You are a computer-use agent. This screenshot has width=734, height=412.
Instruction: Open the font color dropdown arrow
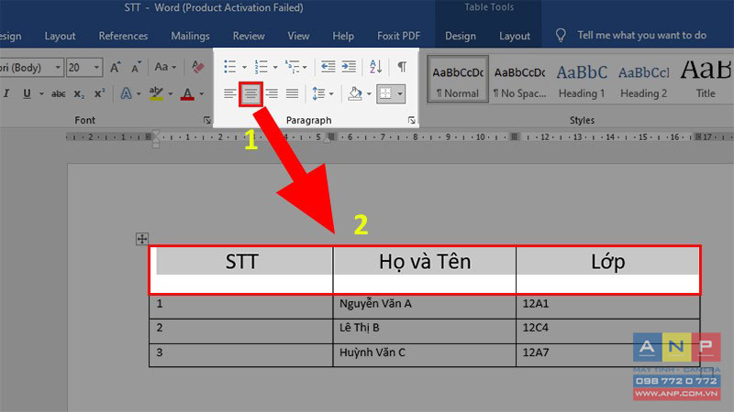click(x=201, y=94)
